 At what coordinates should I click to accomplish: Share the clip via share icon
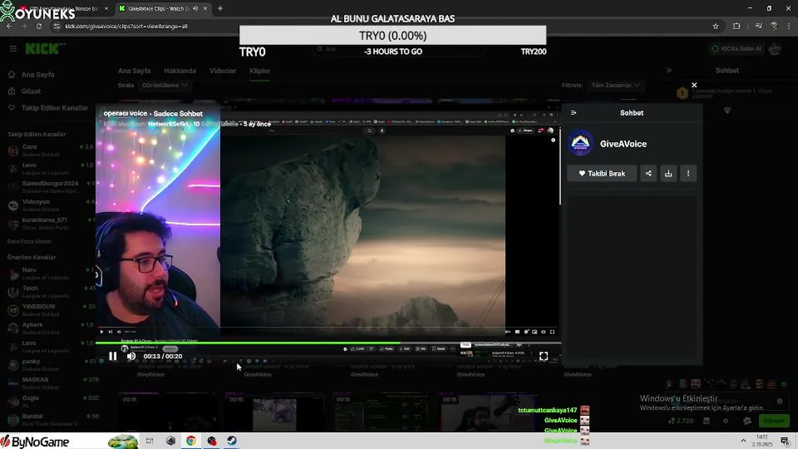point(648,173)
